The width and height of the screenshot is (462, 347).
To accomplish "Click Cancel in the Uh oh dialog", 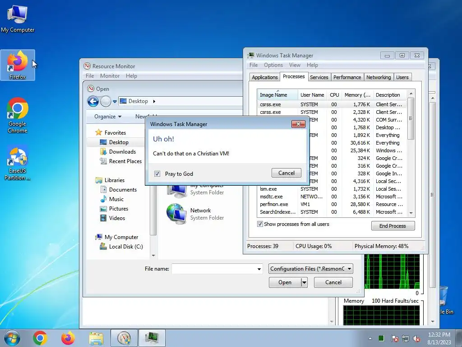I will [x=286, y=173].
